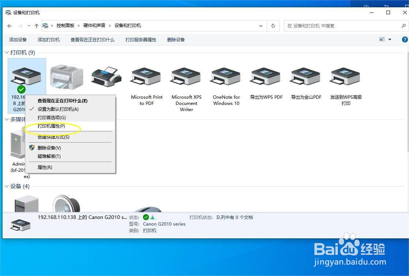Click 添加设备 toolbar button
The image size is (409, 276).
[18, 39]
